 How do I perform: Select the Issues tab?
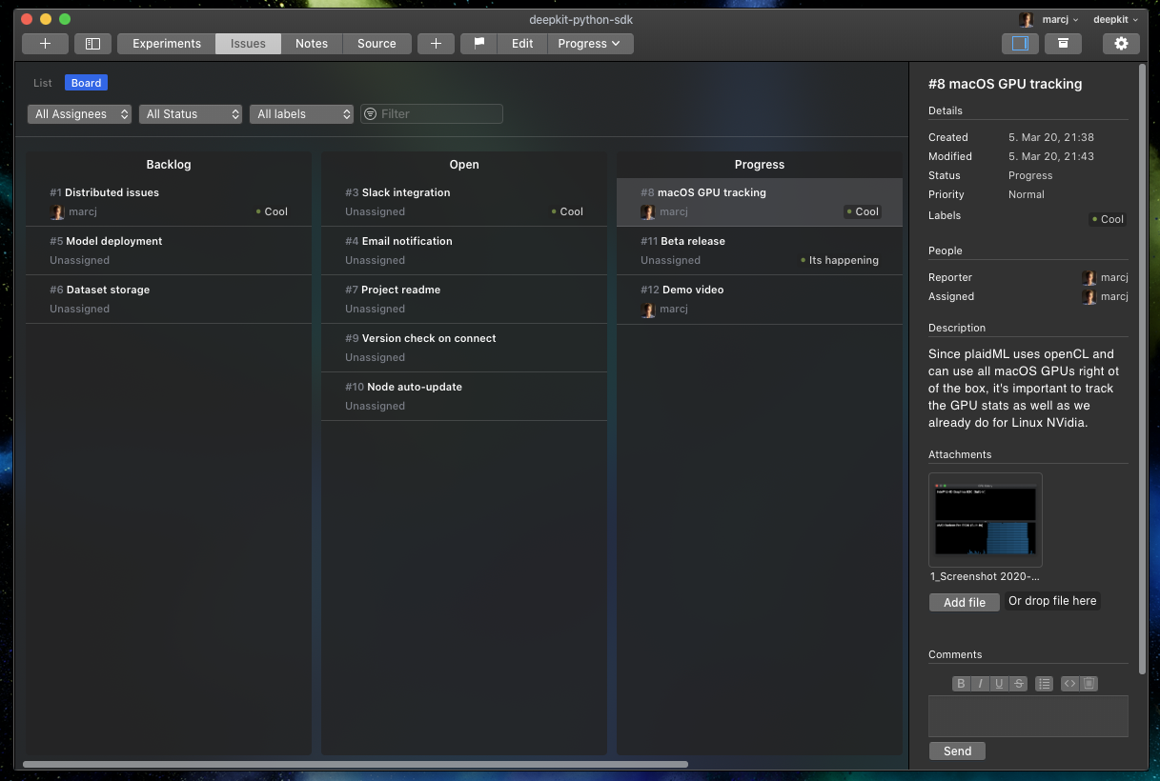click(248, 44)
